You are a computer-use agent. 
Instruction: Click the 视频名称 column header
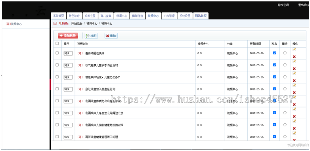[82, 44]
